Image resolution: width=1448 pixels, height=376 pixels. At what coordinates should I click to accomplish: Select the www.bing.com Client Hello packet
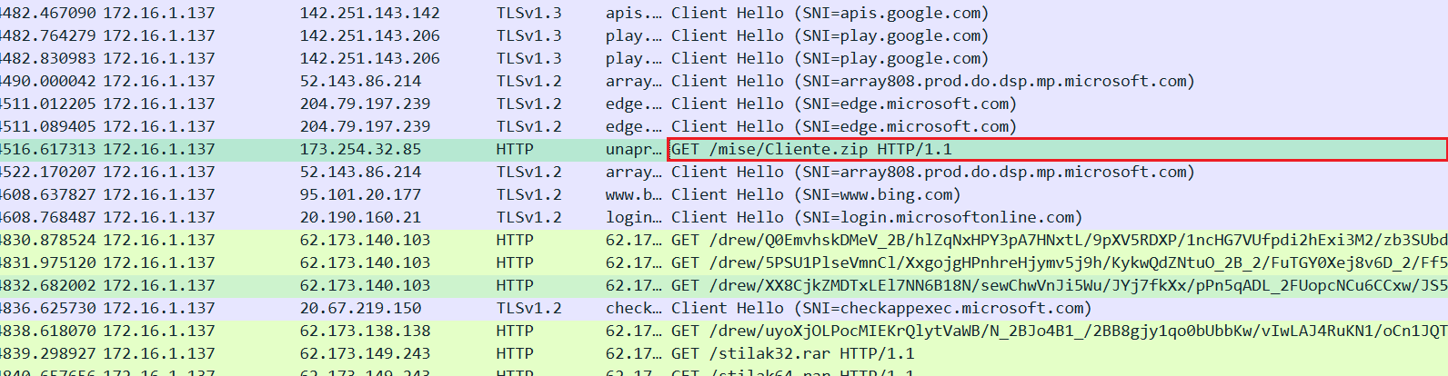click(x=815, y=195)
